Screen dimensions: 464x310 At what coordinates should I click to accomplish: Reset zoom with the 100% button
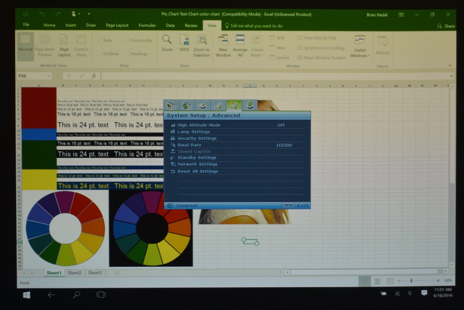pyautogui.click(x=184, y=43)
